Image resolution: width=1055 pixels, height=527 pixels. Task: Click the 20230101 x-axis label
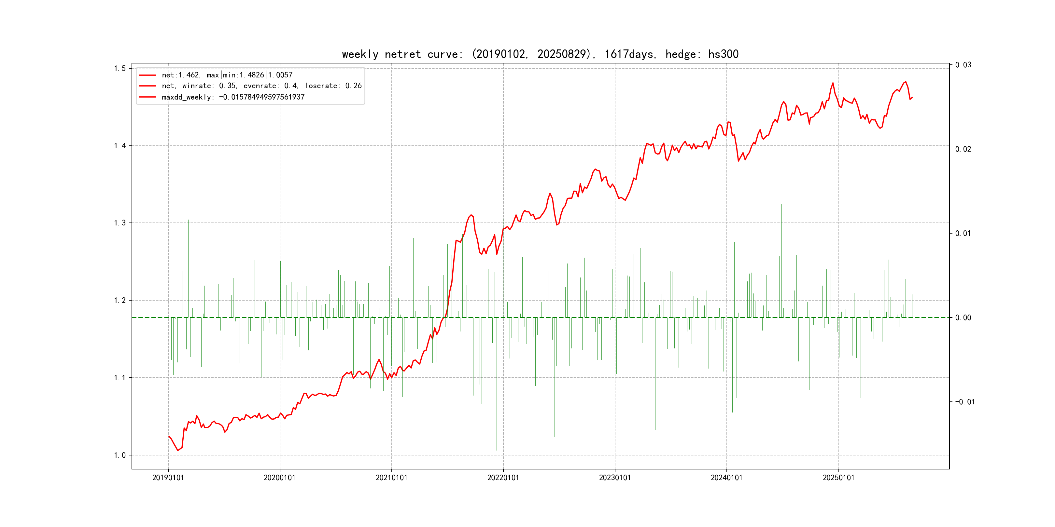[x=615, y=478]
